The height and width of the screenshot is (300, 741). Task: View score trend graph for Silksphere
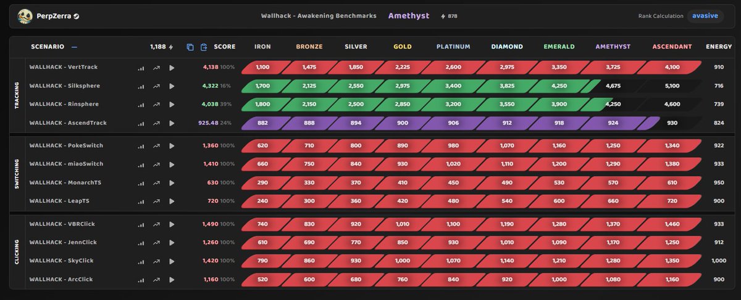(x=156, y=86)
